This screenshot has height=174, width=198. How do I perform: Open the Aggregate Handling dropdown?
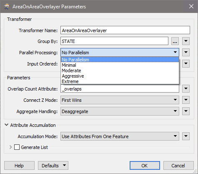(x=120, y=111)
